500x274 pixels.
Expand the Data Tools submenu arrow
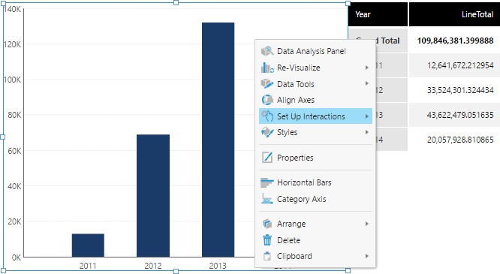coord(366,83)
